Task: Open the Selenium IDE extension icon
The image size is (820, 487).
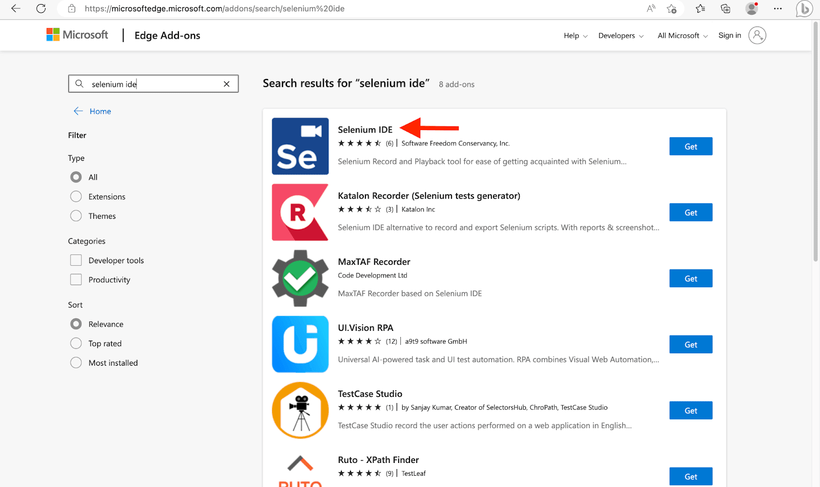Action: [300, 146]
